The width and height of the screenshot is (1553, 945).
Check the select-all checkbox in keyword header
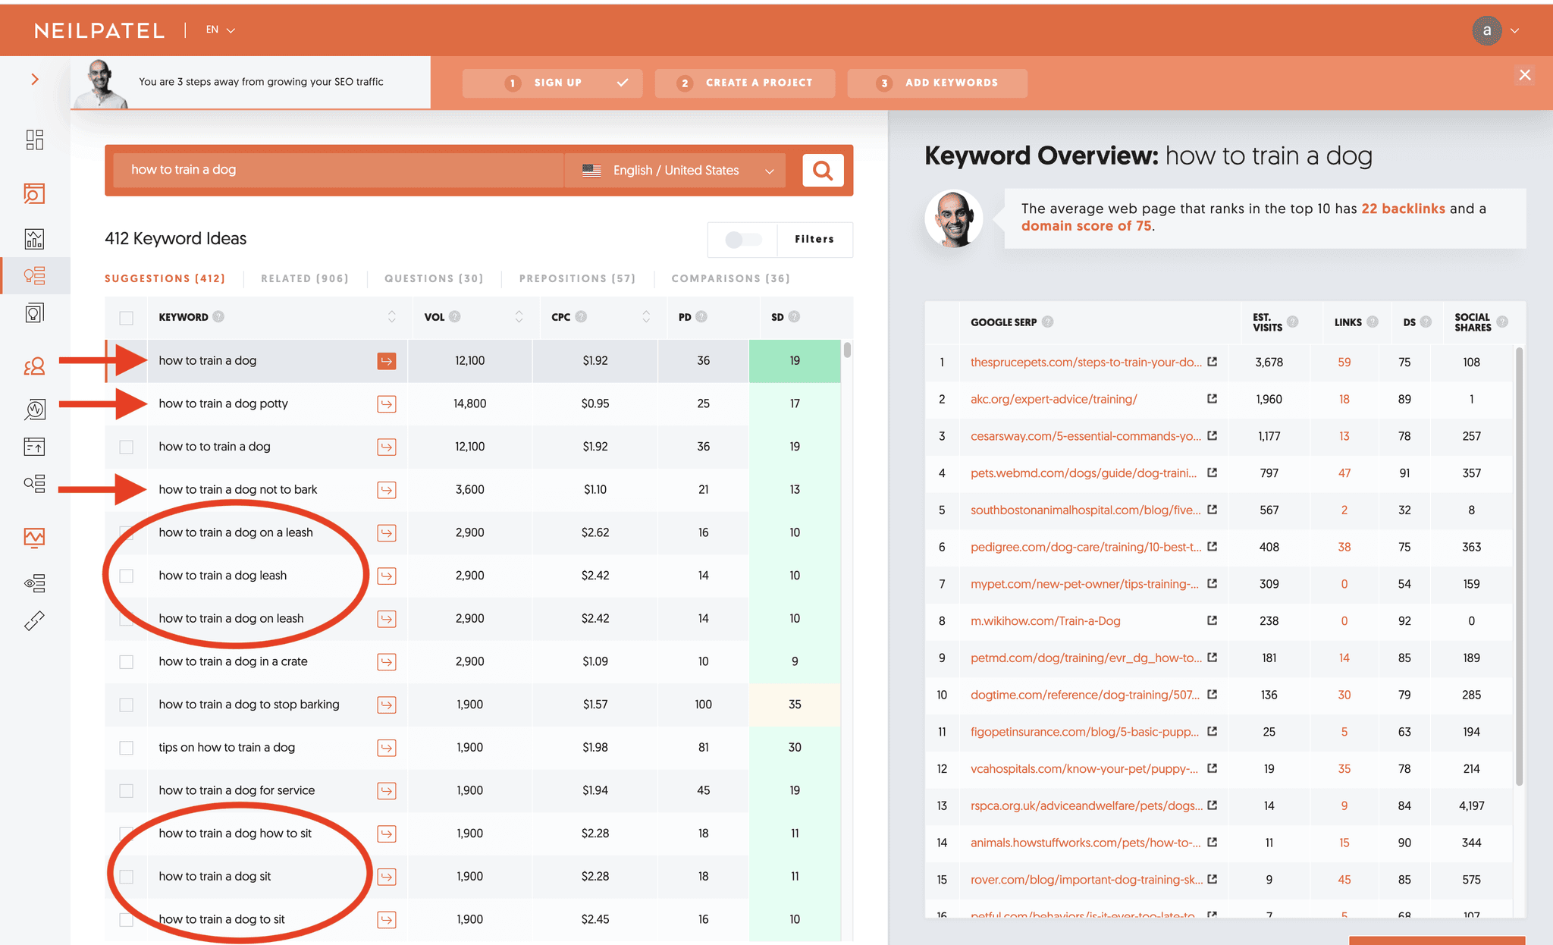click(x=127, y=318)
